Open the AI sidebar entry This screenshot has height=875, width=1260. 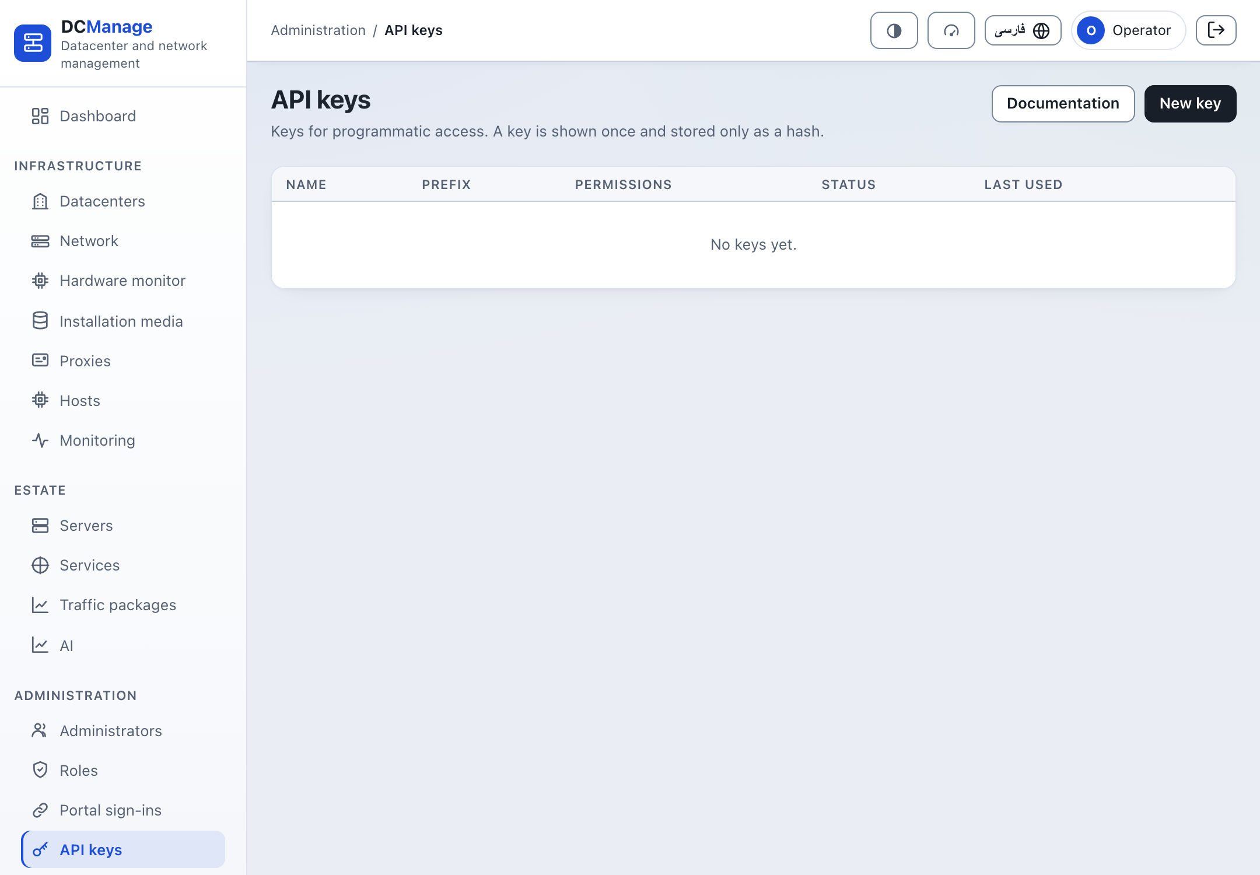click(123, 645)
